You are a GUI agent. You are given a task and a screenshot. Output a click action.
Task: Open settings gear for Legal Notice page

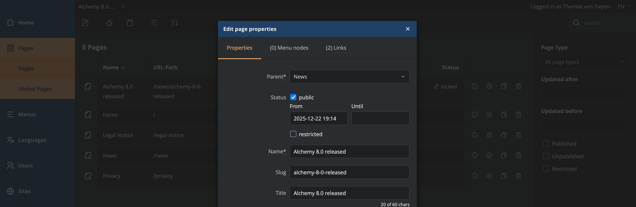[x=489, y=135]
